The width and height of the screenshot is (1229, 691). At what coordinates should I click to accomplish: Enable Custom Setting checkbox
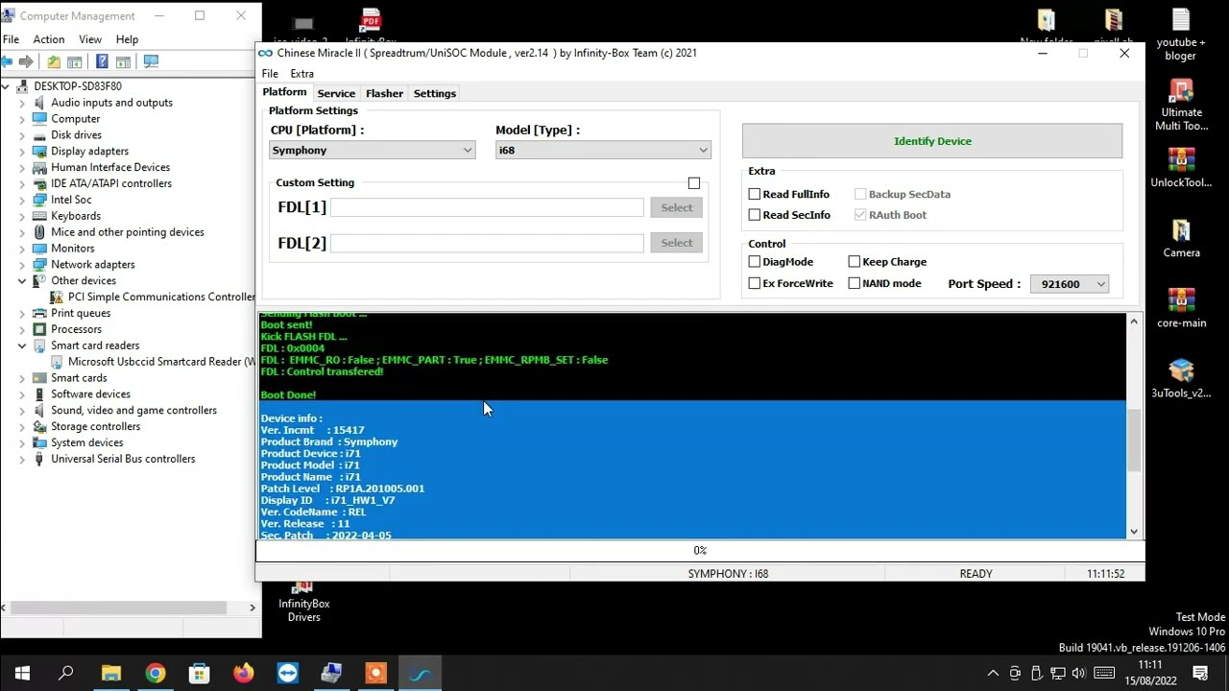click(694, 183)
